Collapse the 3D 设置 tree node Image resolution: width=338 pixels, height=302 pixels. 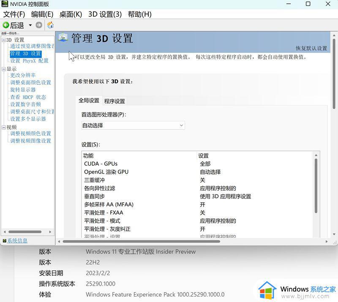[4, 40]
